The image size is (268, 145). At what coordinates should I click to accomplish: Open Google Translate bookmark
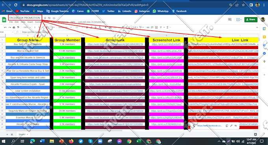[x=58, y=11]
